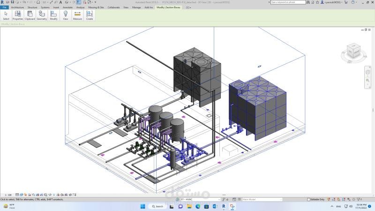Click the taskbar clock showing 02:06 PM
Viewport: 375px width, 211px height.
pos(361,206)
